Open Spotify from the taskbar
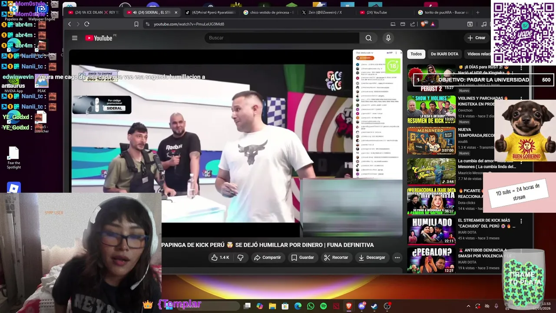556x313 pixels. [323, 306]
